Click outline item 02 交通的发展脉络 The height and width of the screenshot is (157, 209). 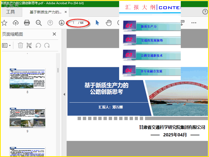pos(152,40)
